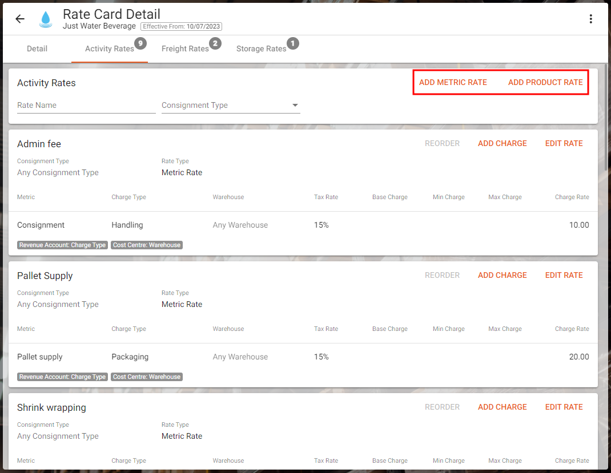Click the 20.00 charge rate value

[x=578, y=357]
